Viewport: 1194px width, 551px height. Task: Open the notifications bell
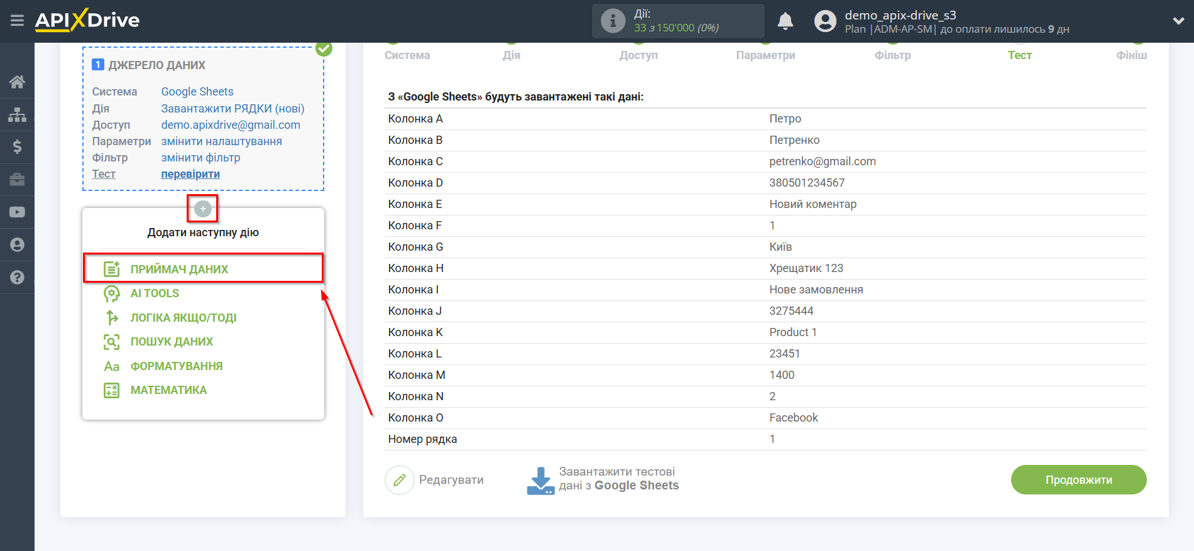tap(785, 21)
